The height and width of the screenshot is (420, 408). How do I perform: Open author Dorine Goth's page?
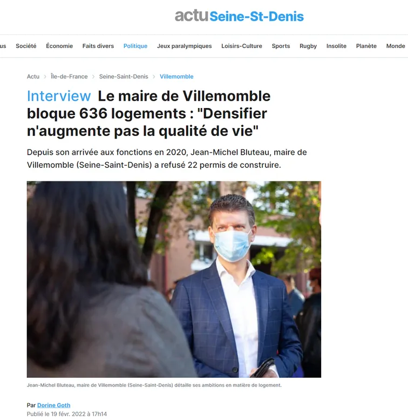(x=53, y=405)
